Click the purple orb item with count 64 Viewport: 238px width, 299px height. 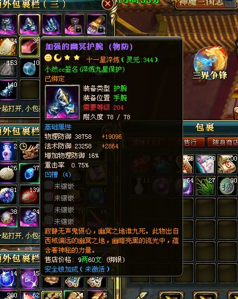tap(188, 186)
